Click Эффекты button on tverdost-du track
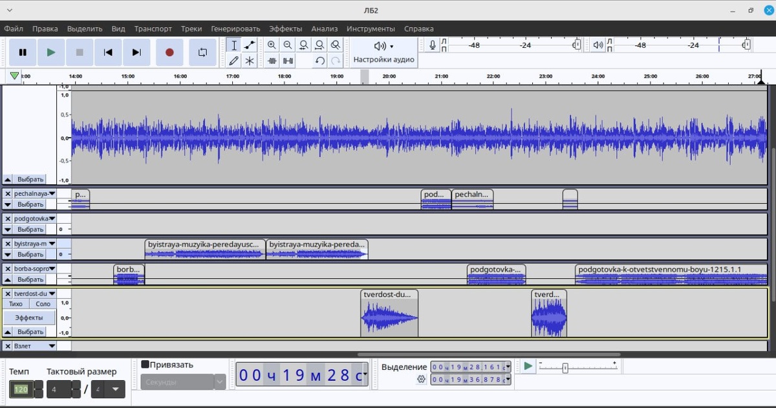 29,317
